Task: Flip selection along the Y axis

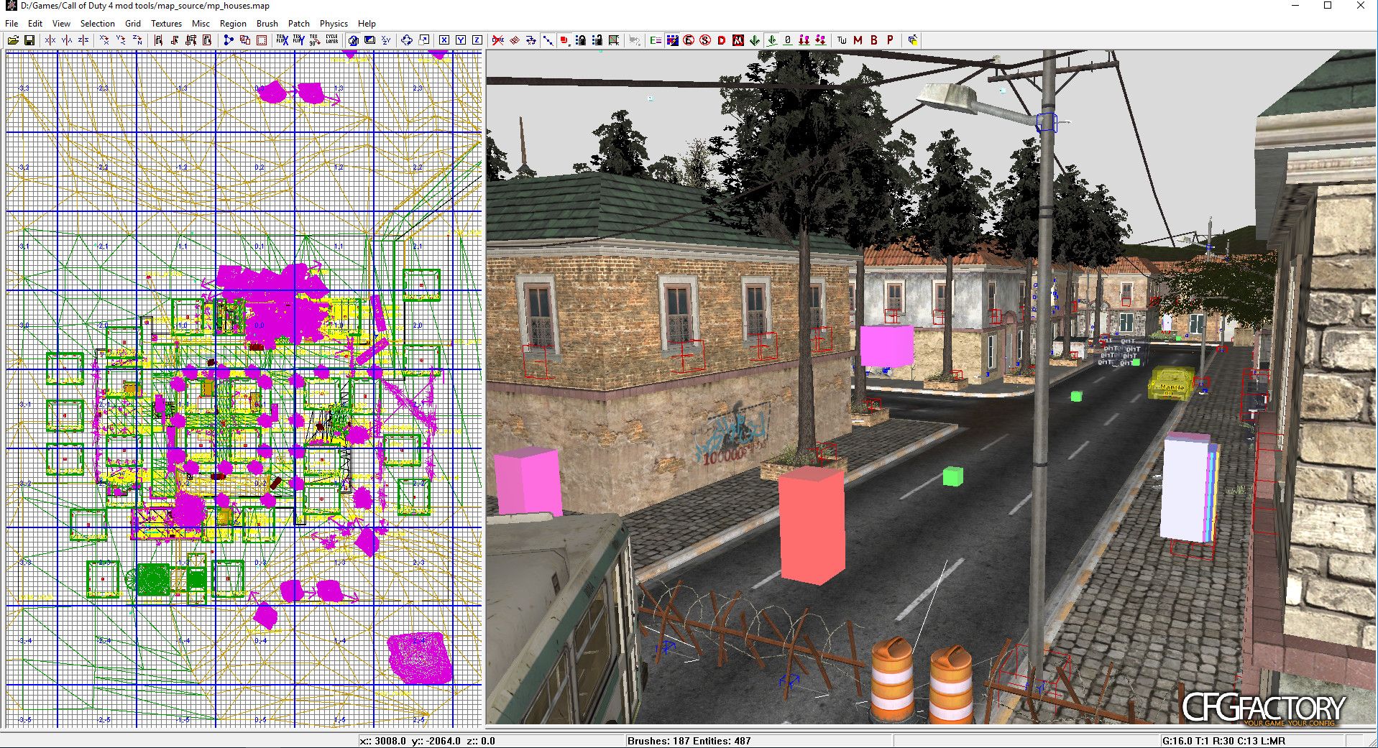Action: tap(67, 40)
